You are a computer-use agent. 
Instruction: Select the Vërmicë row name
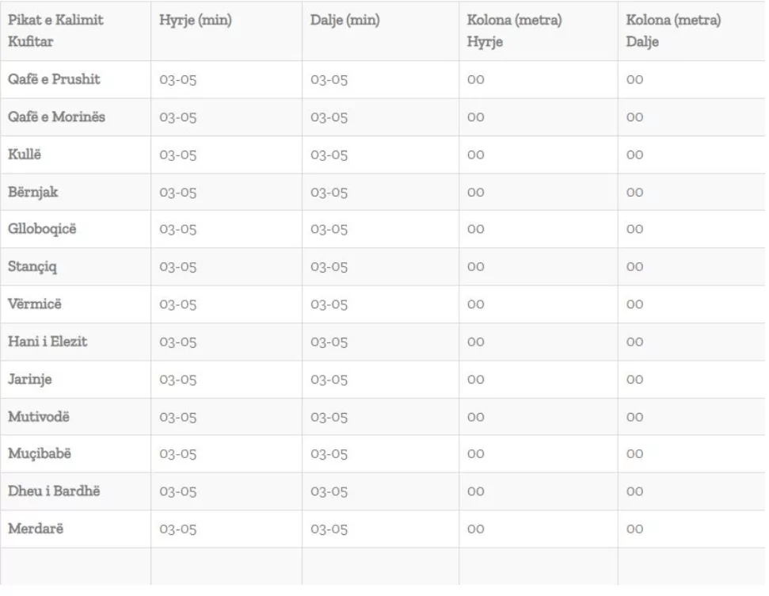[x=35, y=304]
